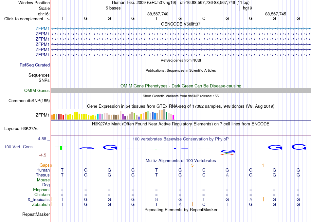Click the 88,567,740 coordinate marker

pos(158,14)
